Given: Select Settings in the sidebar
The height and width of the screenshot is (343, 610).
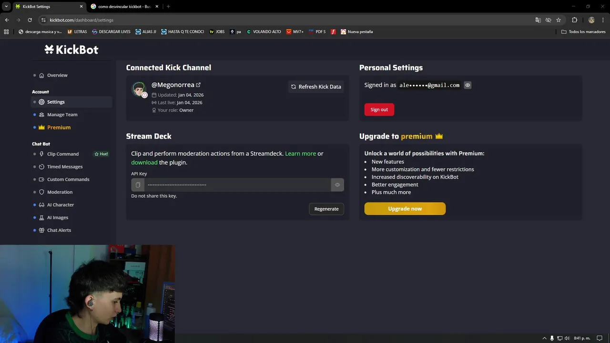Looking at the screenshot, I should 71,102.
